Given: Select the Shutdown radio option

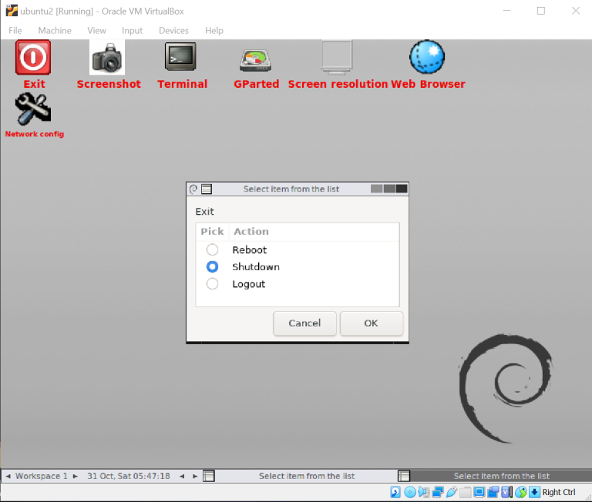Looking at the screenshot, I should point(212,267).
